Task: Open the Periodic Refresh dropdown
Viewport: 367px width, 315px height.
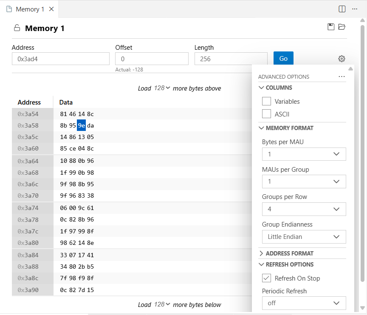Action: [304, 303]
